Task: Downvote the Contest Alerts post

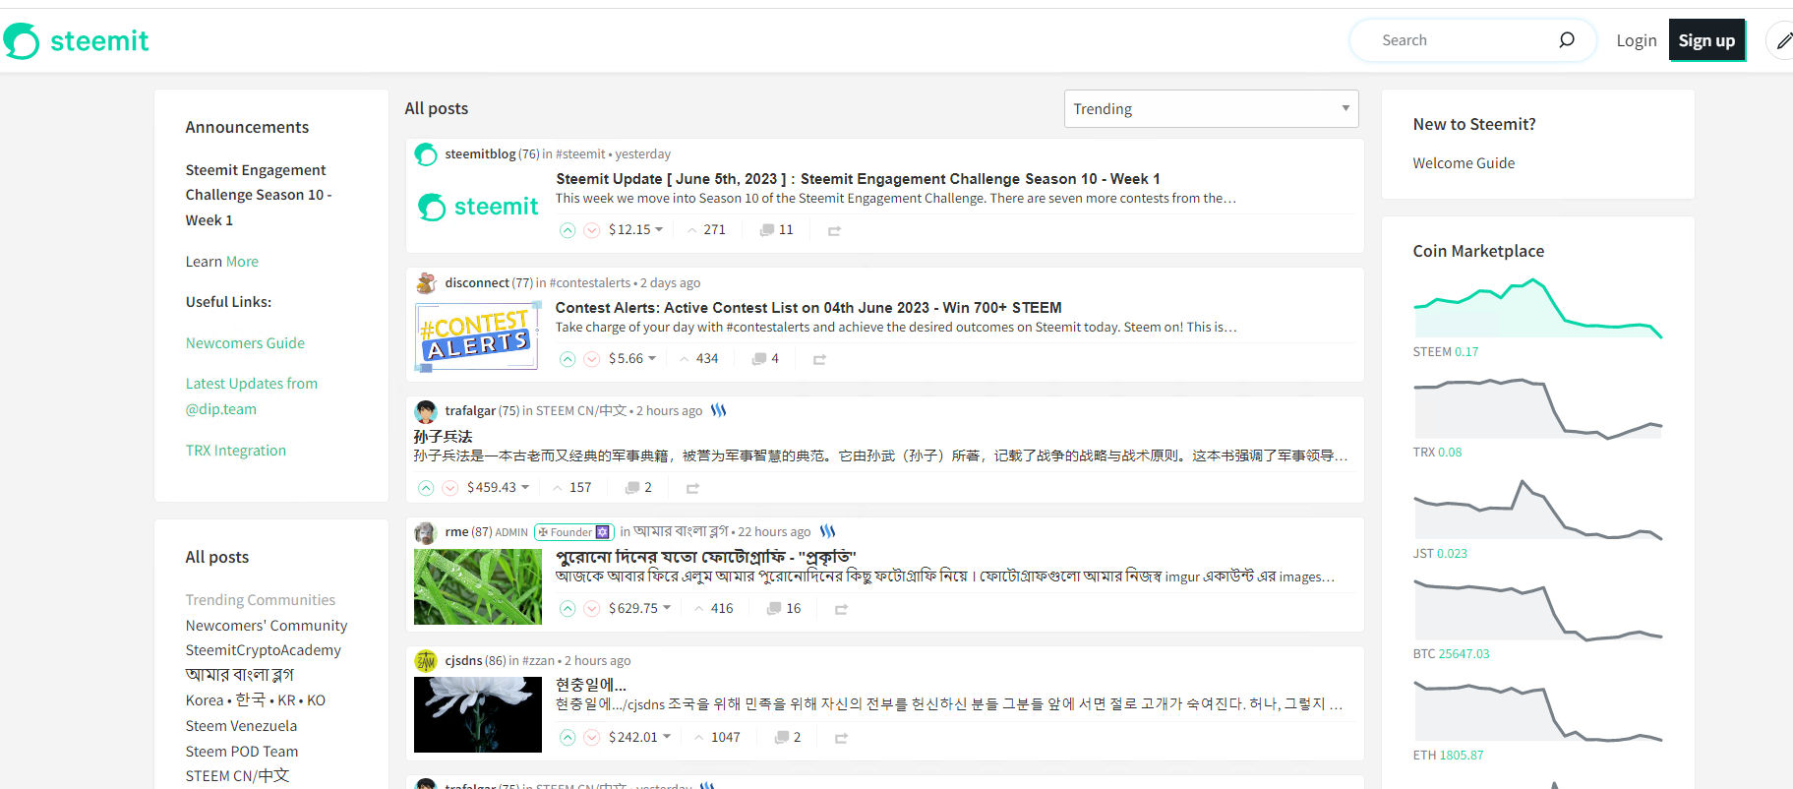Action: (x=592, y=359)
